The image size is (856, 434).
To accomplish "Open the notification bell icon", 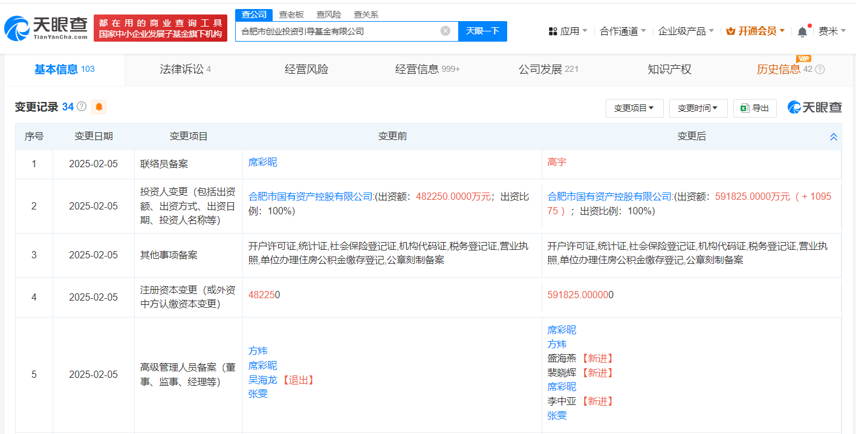I will [x=802, y=31].
